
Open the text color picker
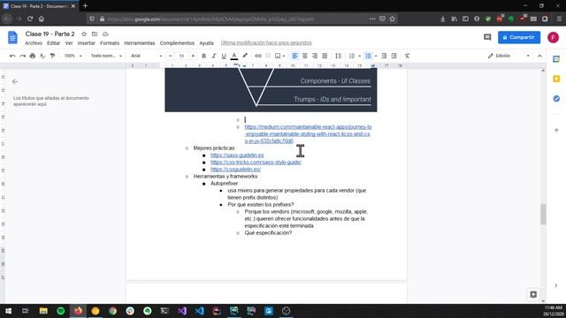click(x=233, y=56)
